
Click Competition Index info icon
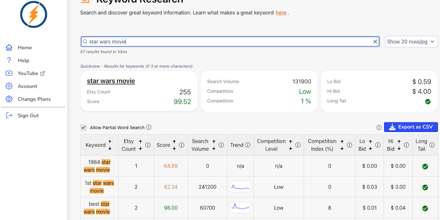[349, 145]
